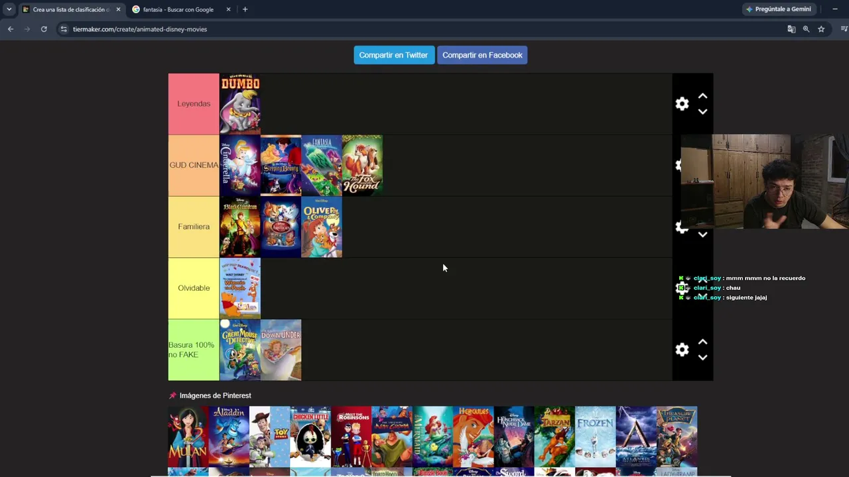
Task: Pick the Treasure Planet poster
Action: 677,437
